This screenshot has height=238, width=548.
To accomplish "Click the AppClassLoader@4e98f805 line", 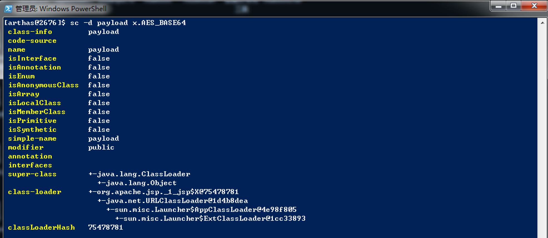I will [x=201, y=210].
